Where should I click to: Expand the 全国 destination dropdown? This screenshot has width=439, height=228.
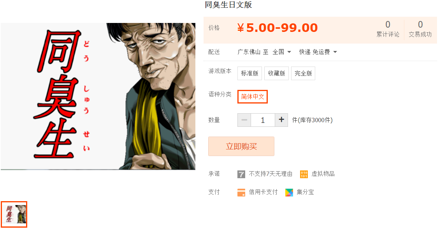coord(282,52)
